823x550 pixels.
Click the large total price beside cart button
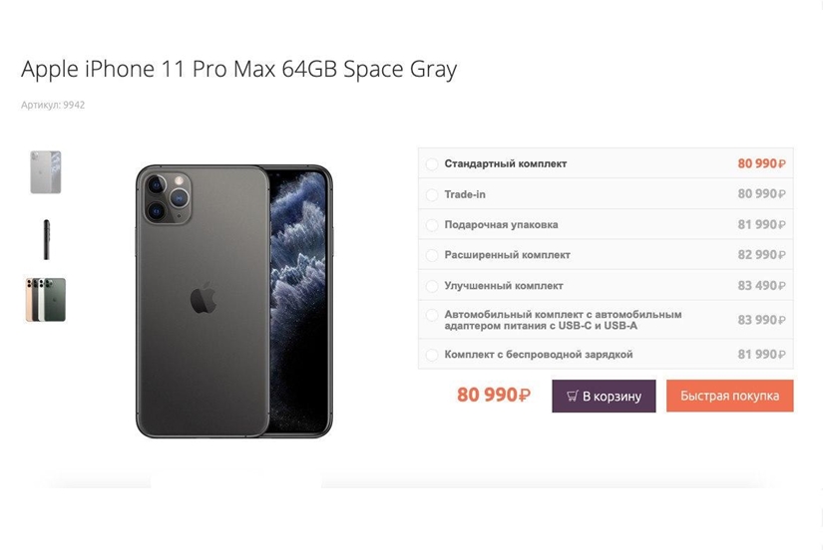click(493, 396)
